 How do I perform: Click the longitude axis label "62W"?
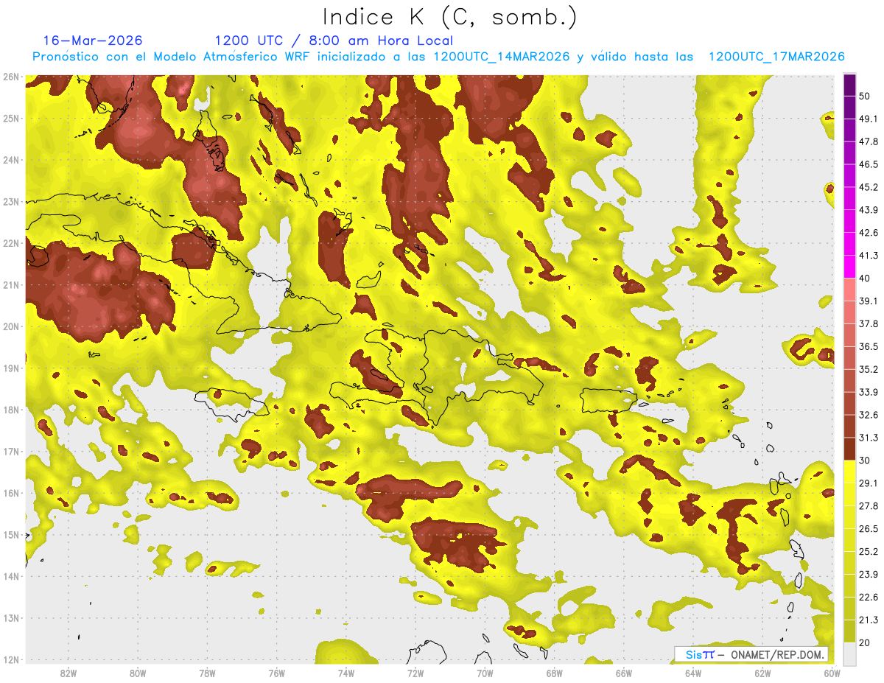pyautogui.click(x=763, y=673)
